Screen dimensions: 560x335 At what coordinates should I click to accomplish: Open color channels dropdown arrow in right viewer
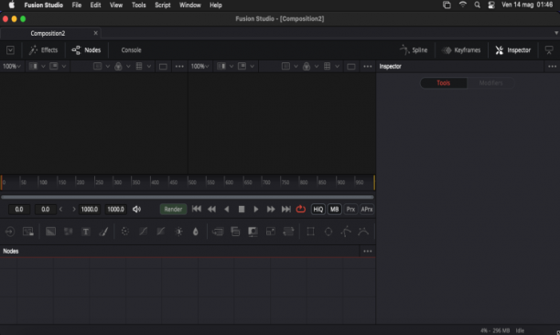317,66
